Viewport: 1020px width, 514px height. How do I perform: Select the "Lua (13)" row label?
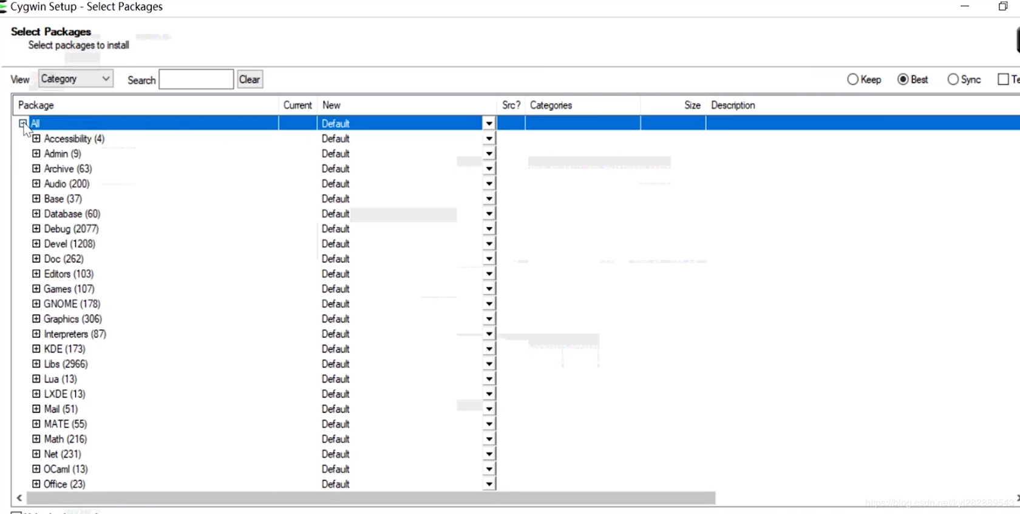(x=61, y=379)
